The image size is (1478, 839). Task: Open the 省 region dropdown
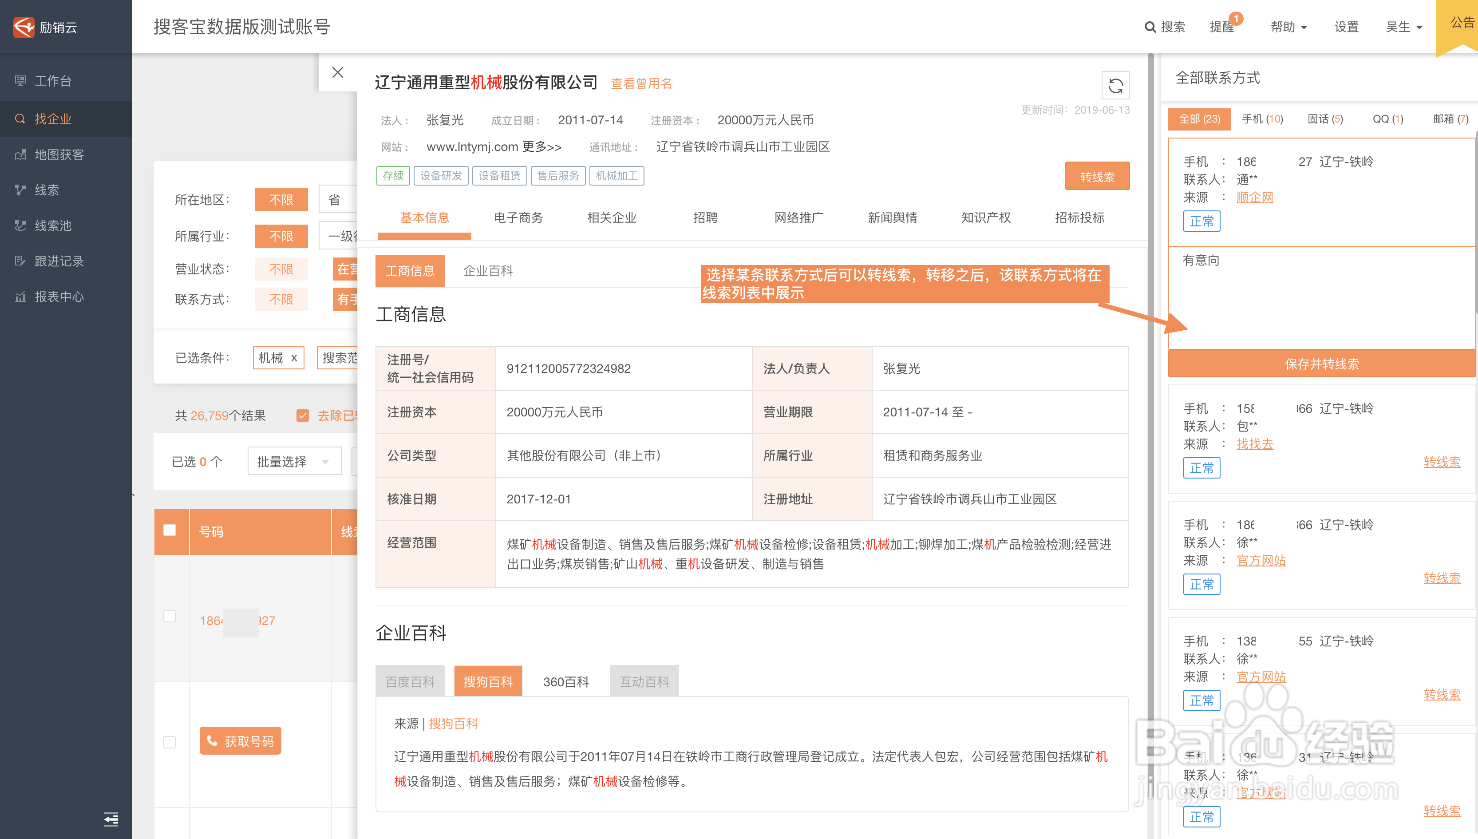(x=339, y=200)
